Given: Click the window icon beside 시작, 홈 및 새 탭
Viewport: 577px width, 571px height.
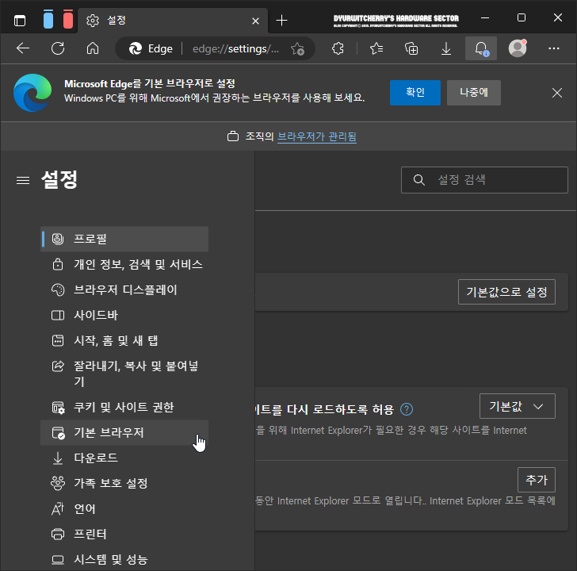Looking at the screenshot, I should pos(58,340).
